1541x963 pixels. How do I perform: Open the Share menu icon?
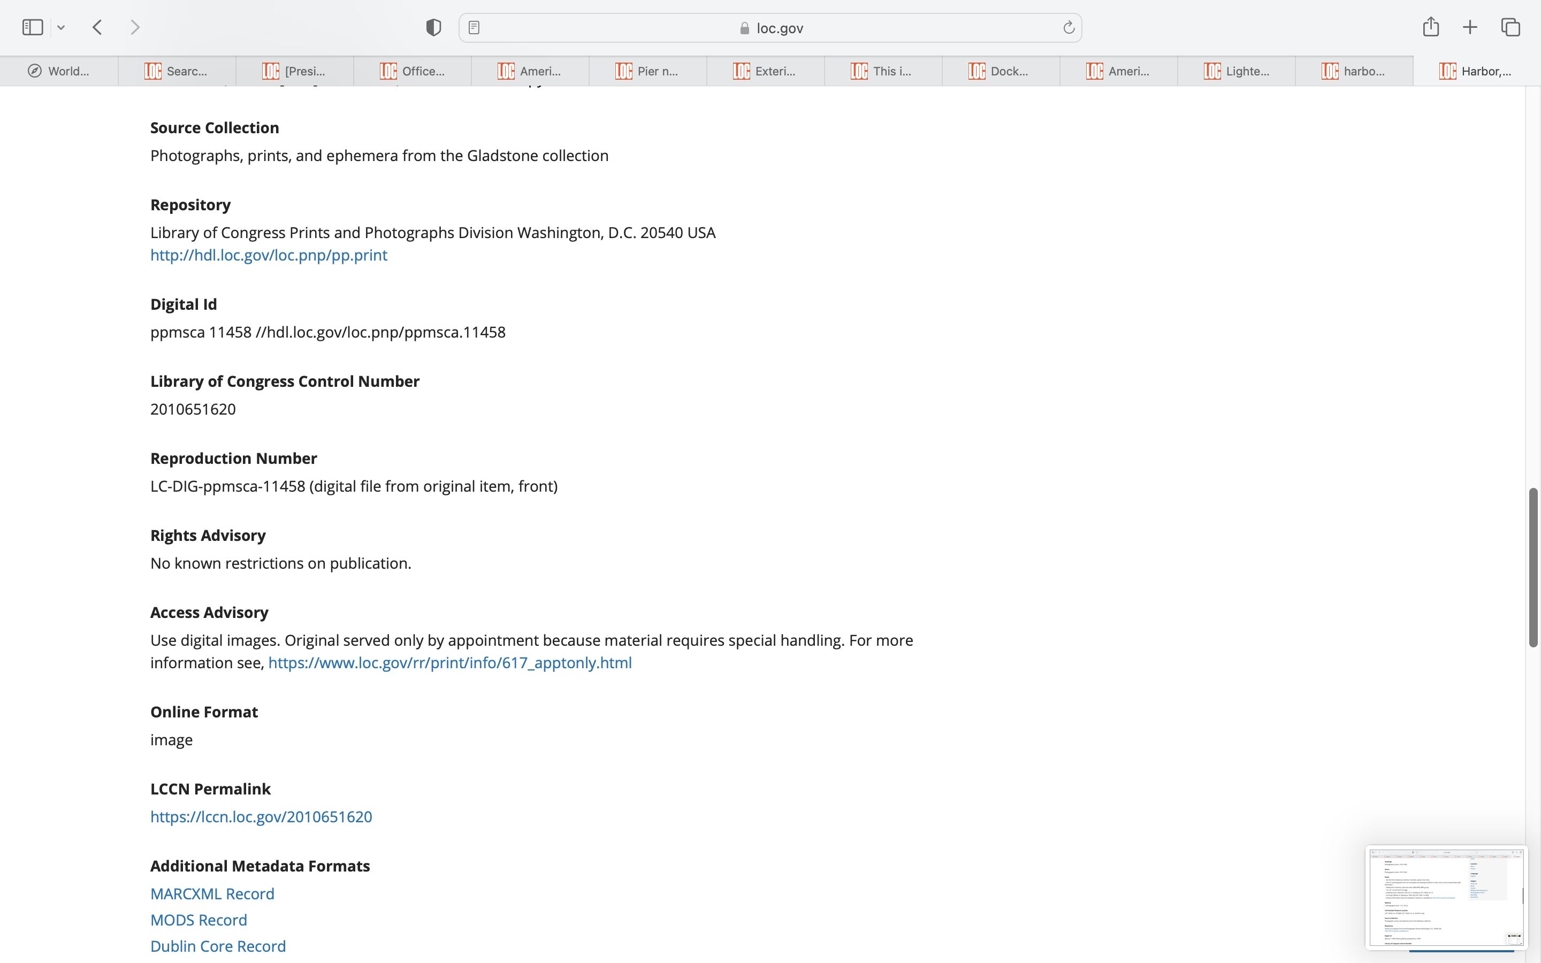(1430, 27)
